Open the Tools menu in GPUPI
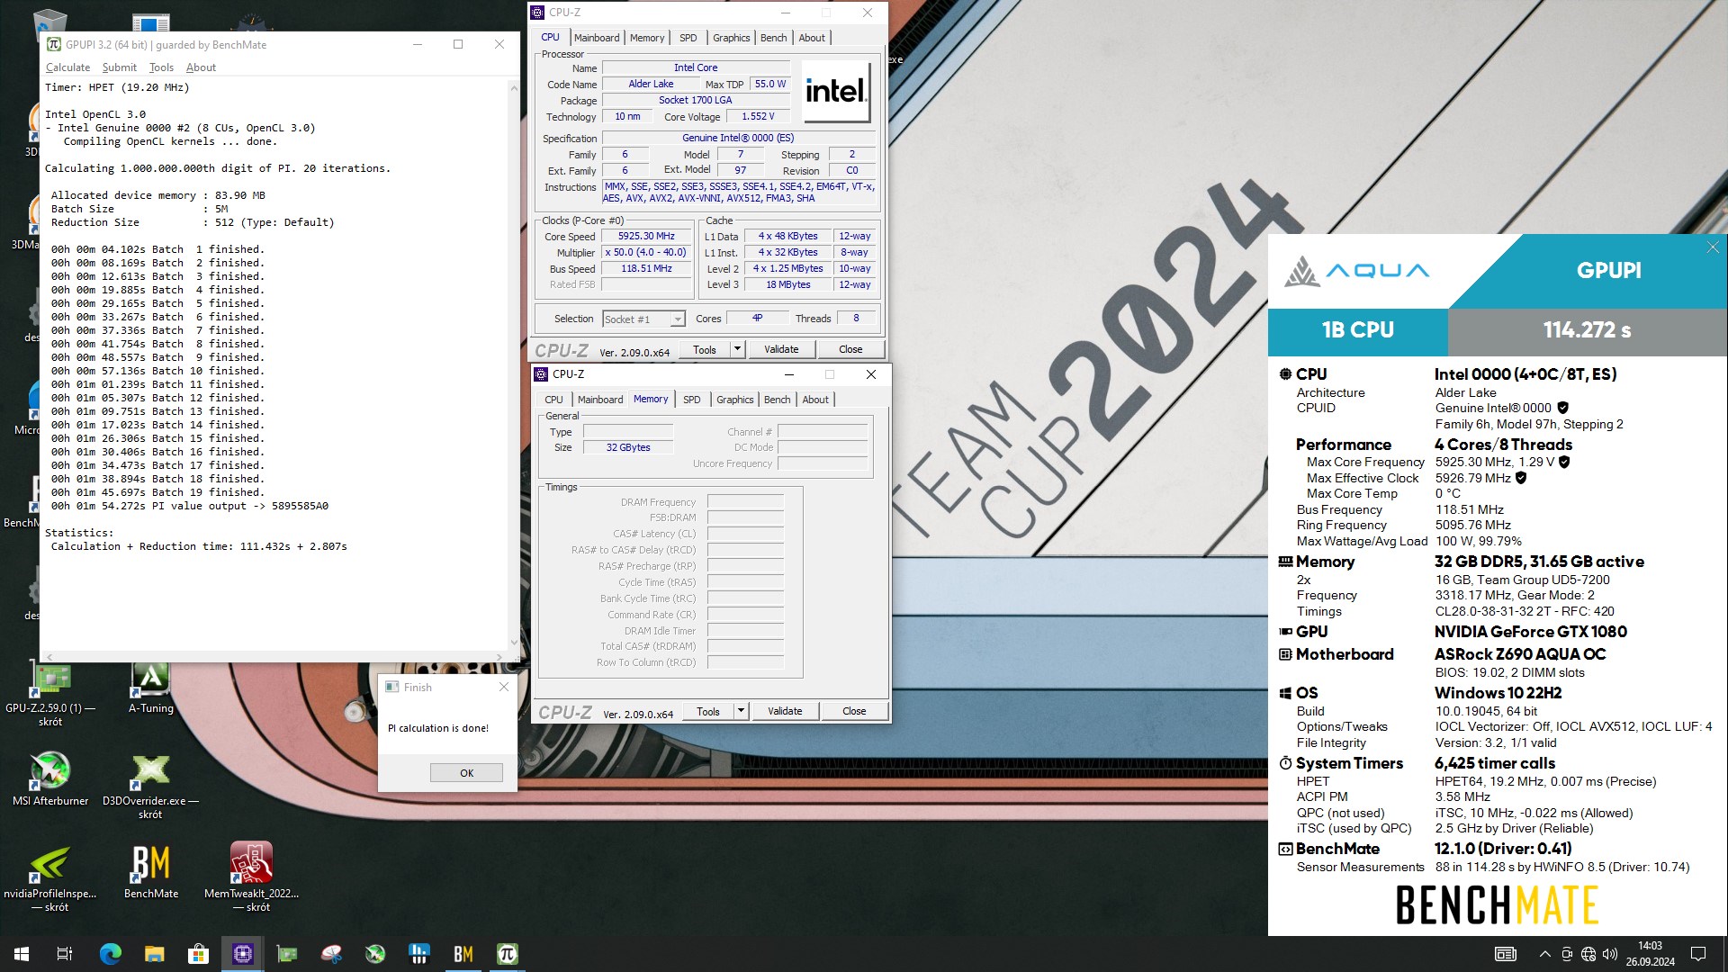This screenshot has height=972, width=1728. point(161,67)
